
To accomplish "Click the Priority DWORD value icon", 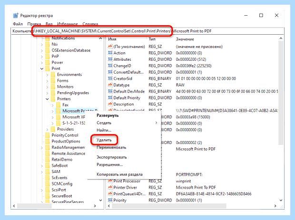I will pyautogui.click(x=110, y=200).
